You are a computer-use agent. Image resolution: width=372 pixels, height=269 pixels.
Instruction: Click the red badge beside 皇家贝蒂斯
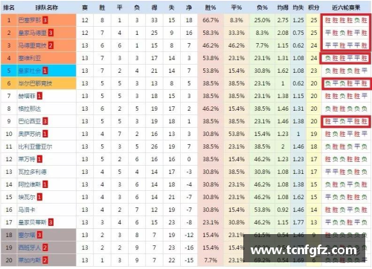51,222
